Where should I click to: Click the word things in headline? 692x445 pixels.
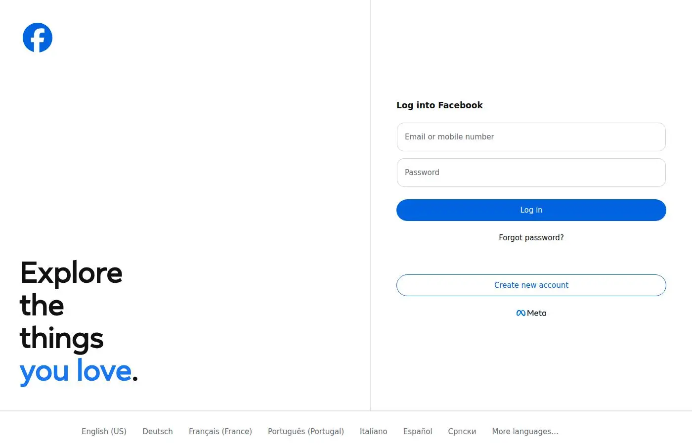(x=62, y=339)
